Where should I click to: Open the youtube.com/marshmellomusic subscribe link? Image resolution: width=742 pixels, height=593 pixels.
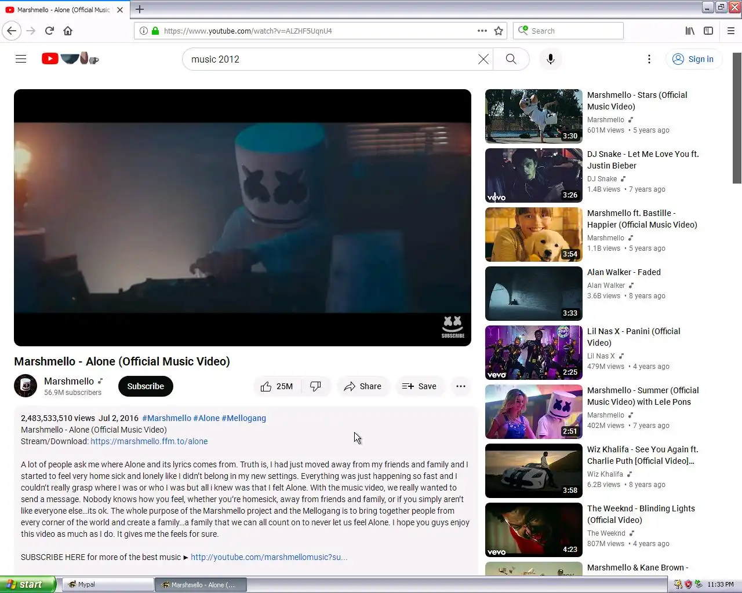point(269,557)
